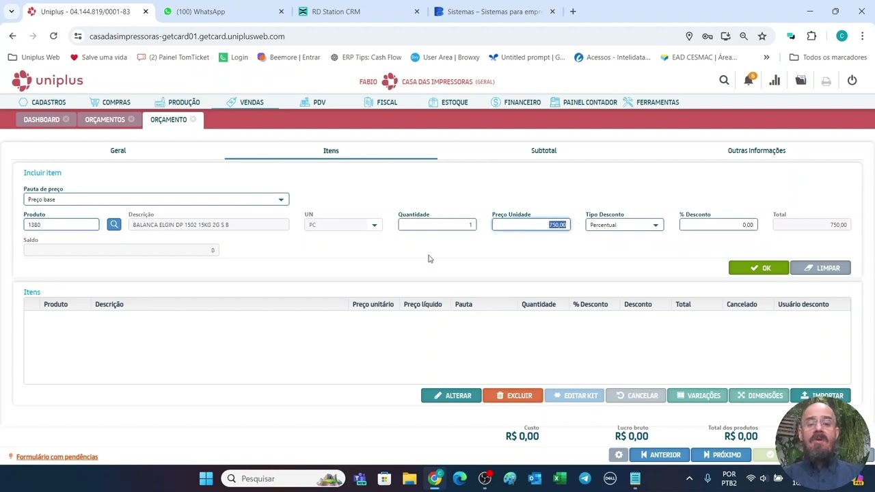The width and height of the screenshot is (875, 492).
Task: Open the Fiscal menu
Action: [x=380, y=102]
